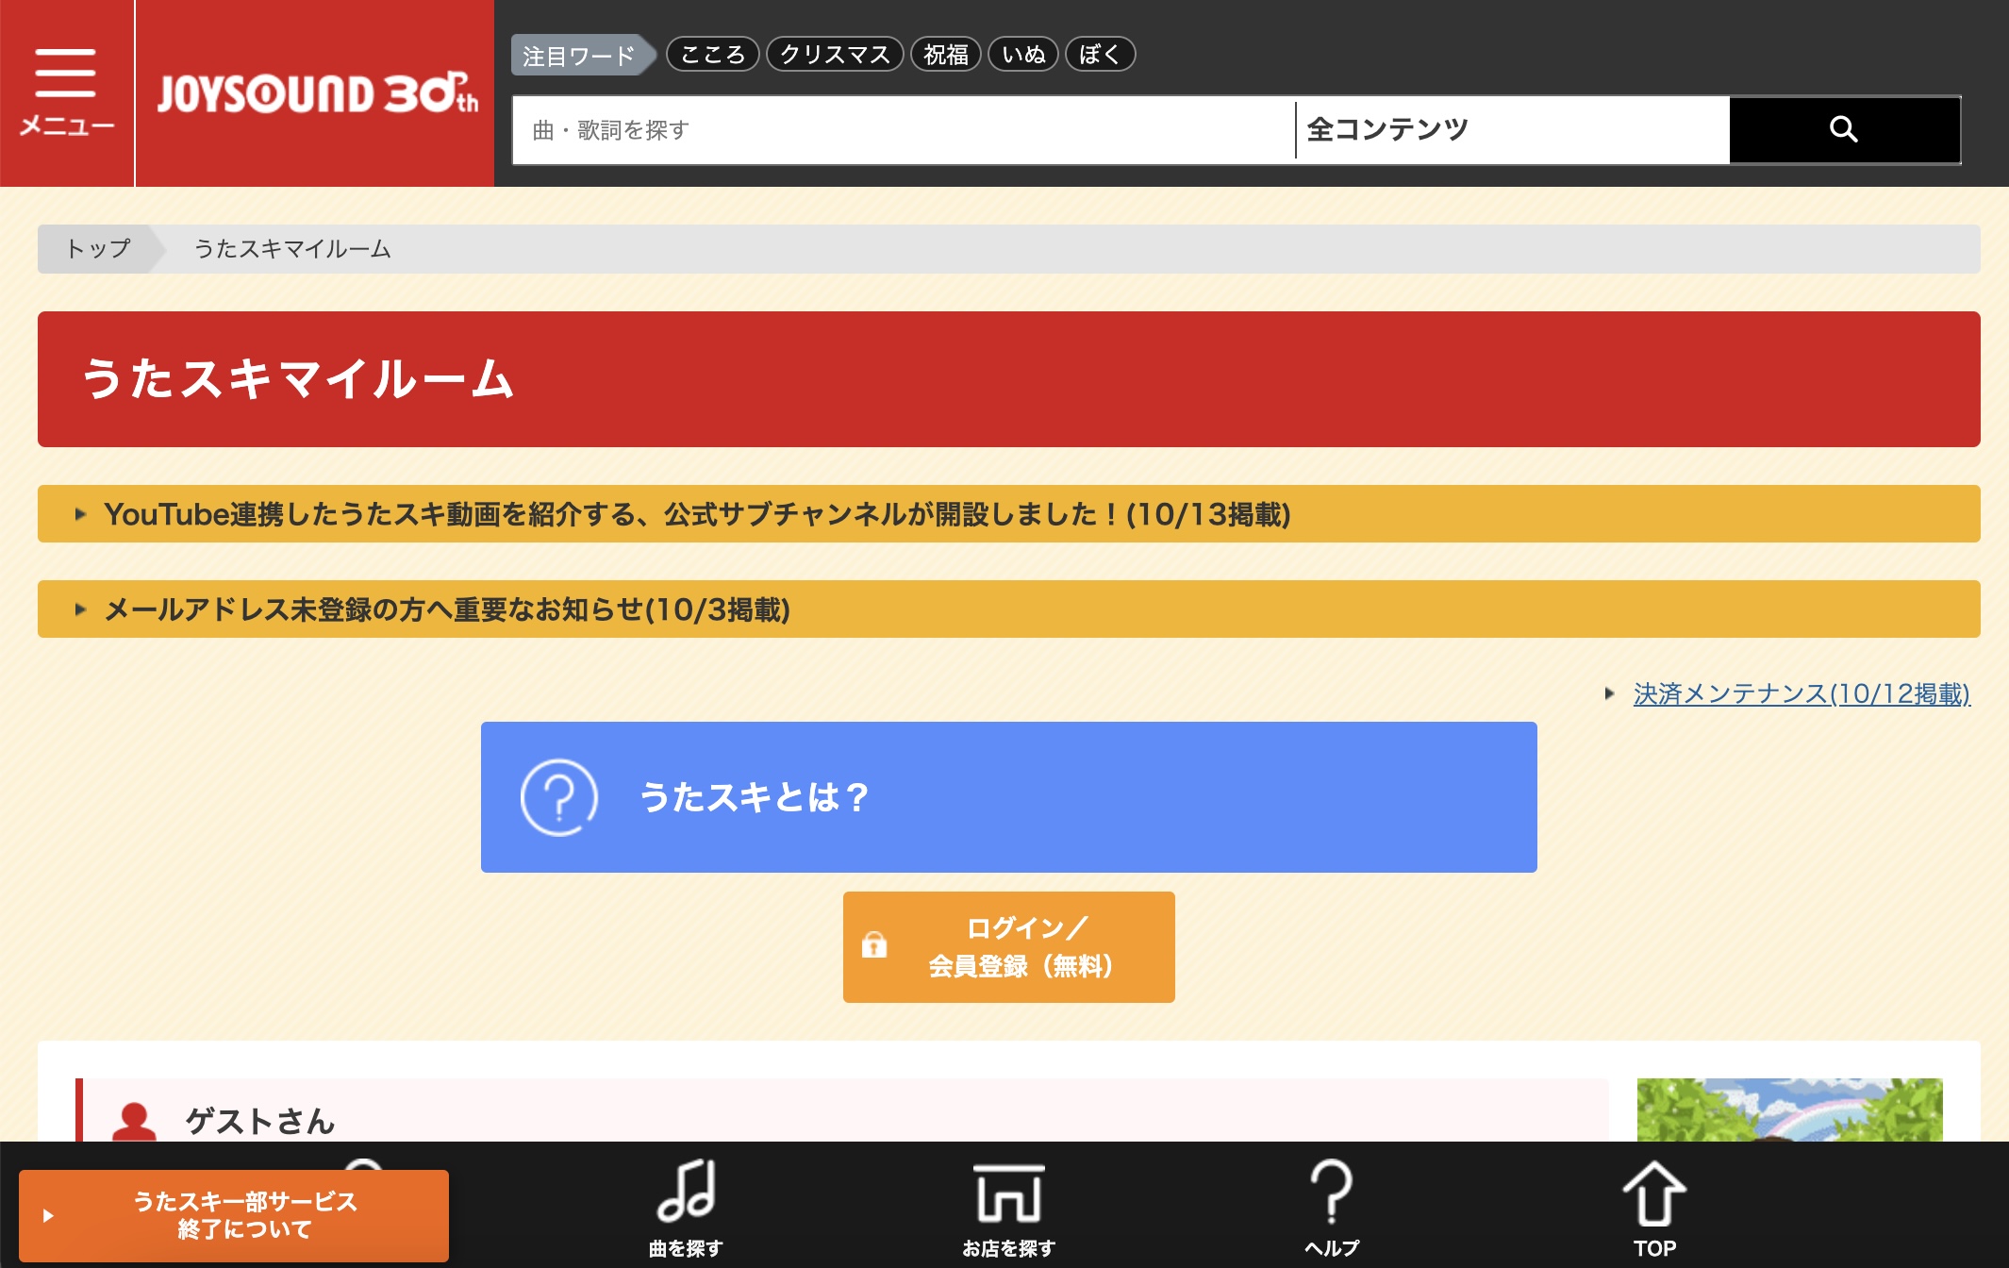Go to トップ via the breadcrumb
The image size is (2009, 1268).
coord(94,250)
